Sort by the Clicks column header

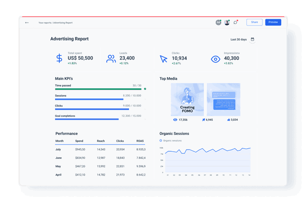[x=120, y=141]
